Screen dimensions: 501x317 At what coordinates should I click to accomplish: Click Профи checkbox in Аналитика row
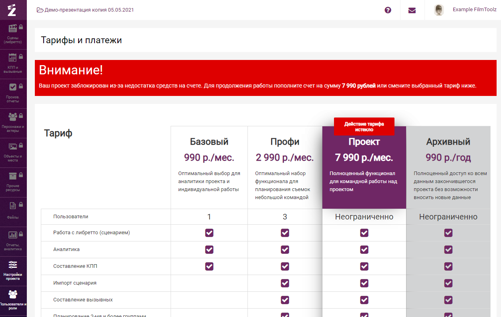(x=285, y=249)
